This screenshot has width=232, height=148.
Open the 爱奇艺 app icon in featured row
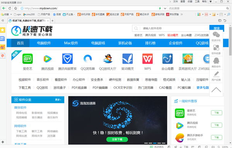[27, 59]
